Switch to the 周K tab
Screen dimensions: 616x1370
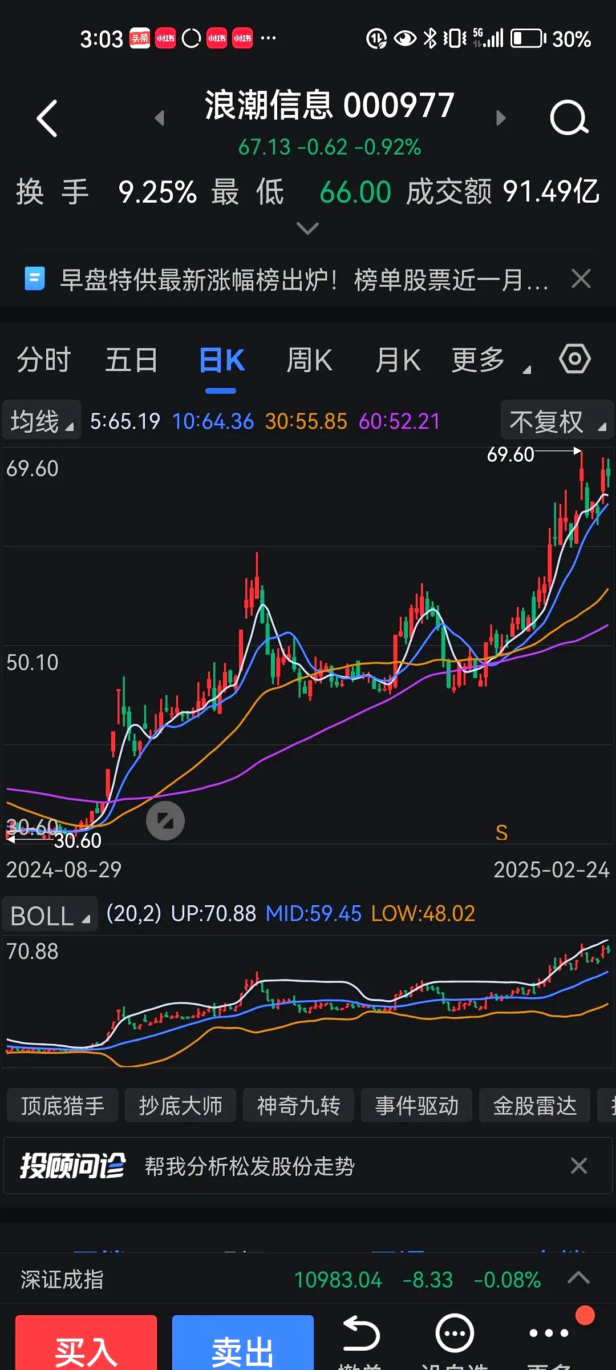point(309,360)
